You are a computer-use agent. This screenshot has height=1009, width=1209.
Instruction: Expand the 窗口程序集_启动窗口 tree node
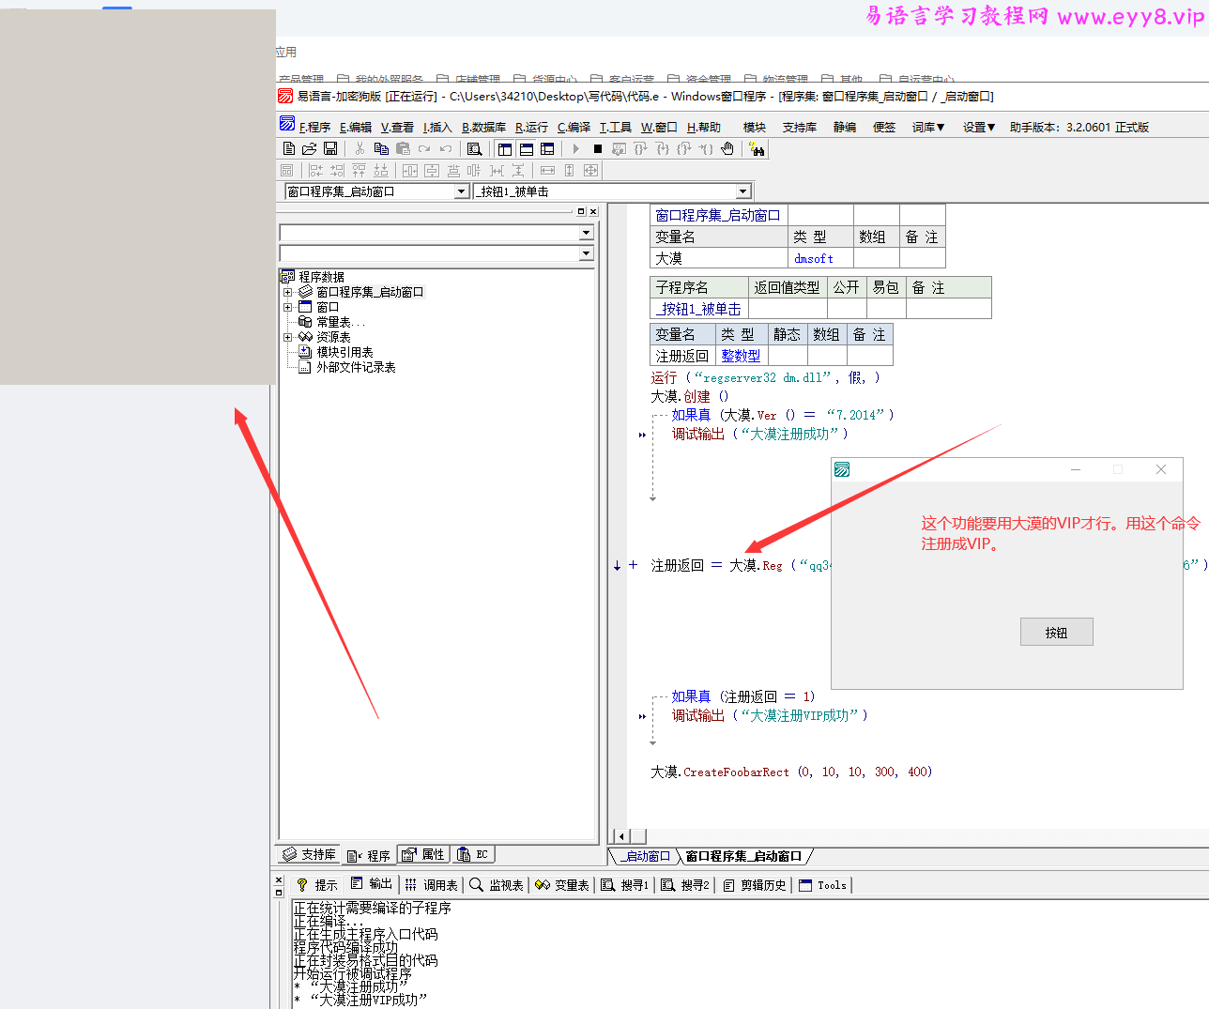coord(288,292)
